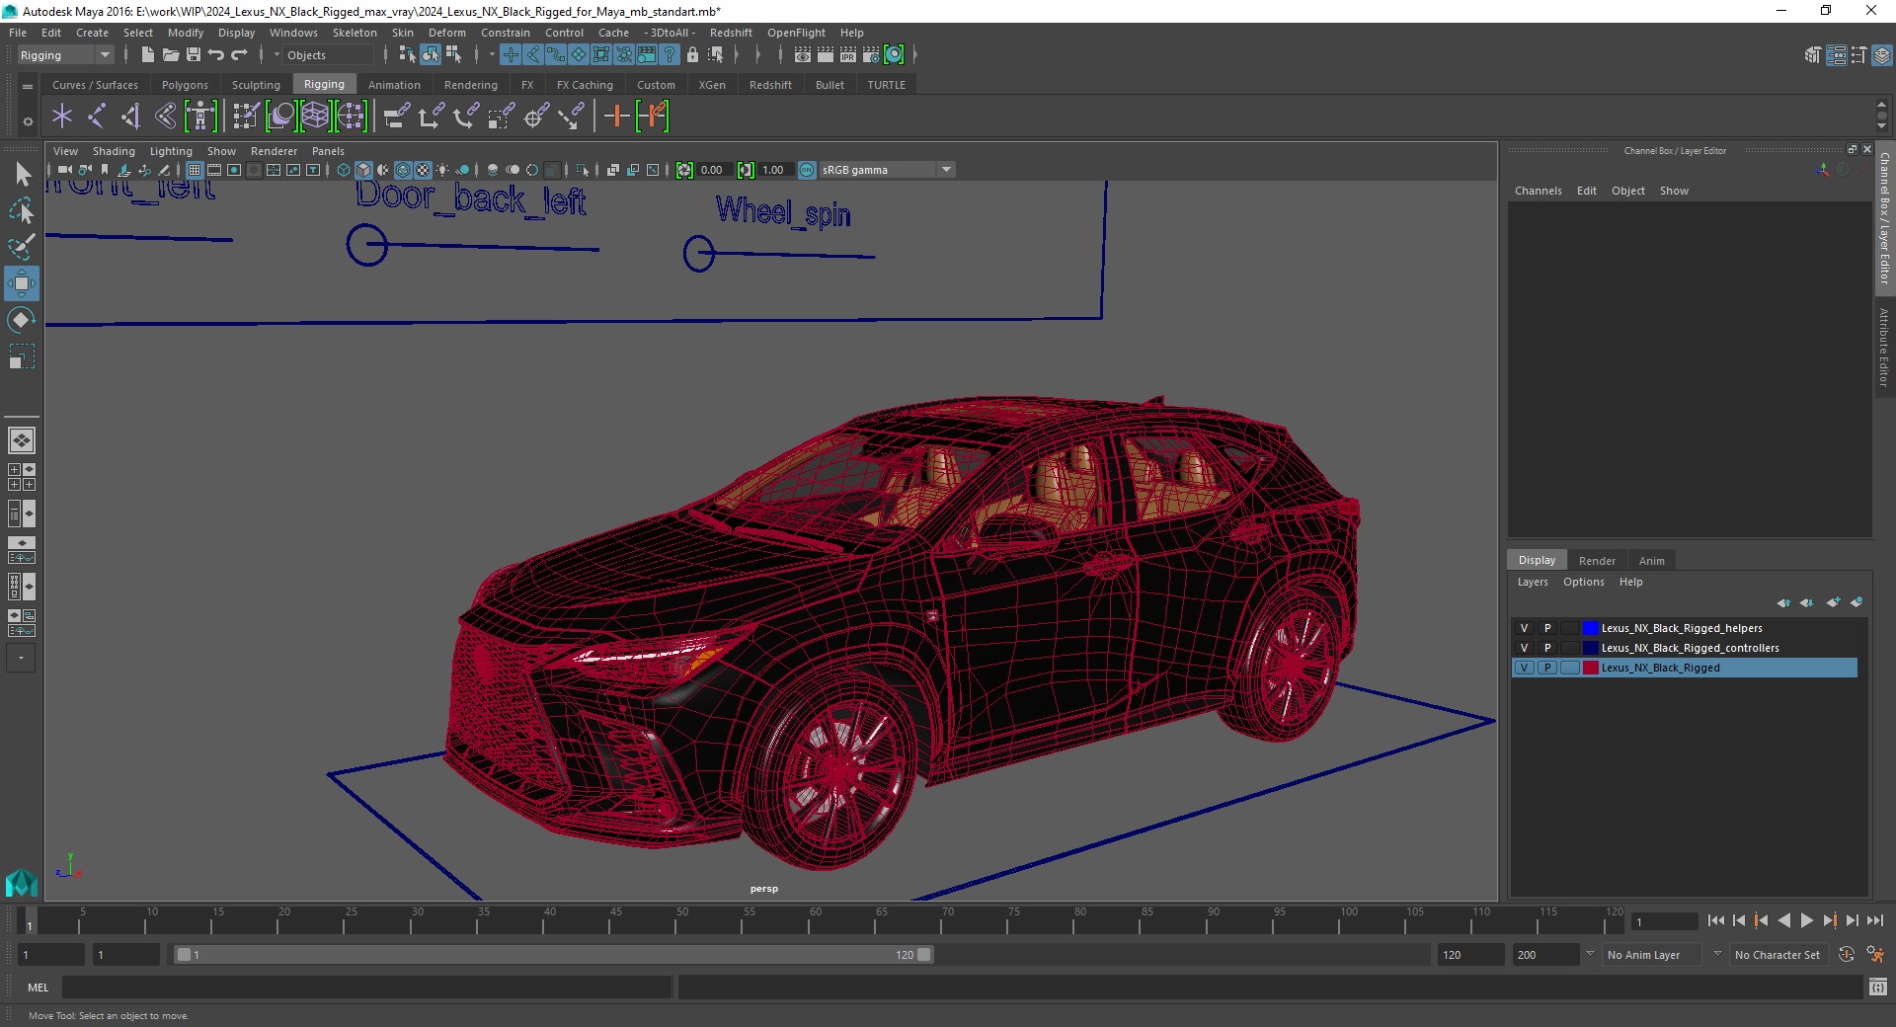
Task: Toggle playback P on helpers layer
Action: [x=1547, y=628]
